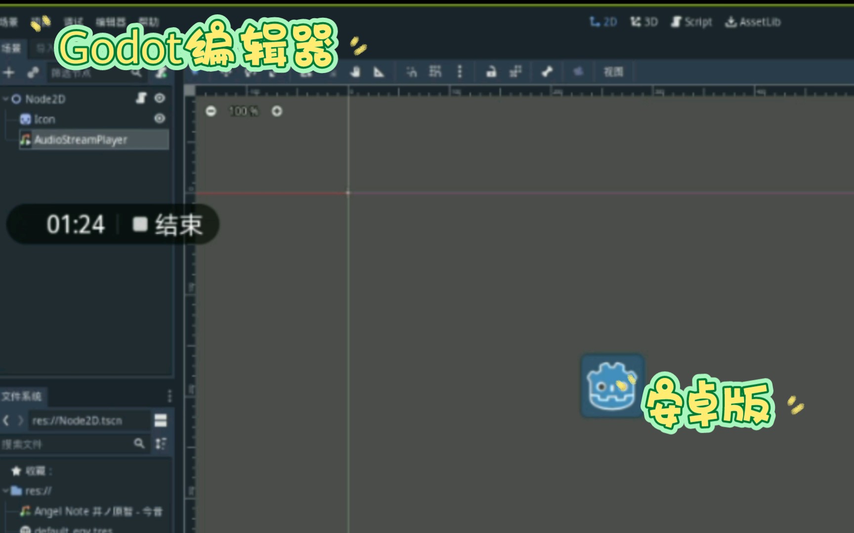Select the favorites star entry
The width and height of the screenshot is (854, 533).
coord(32,471)
